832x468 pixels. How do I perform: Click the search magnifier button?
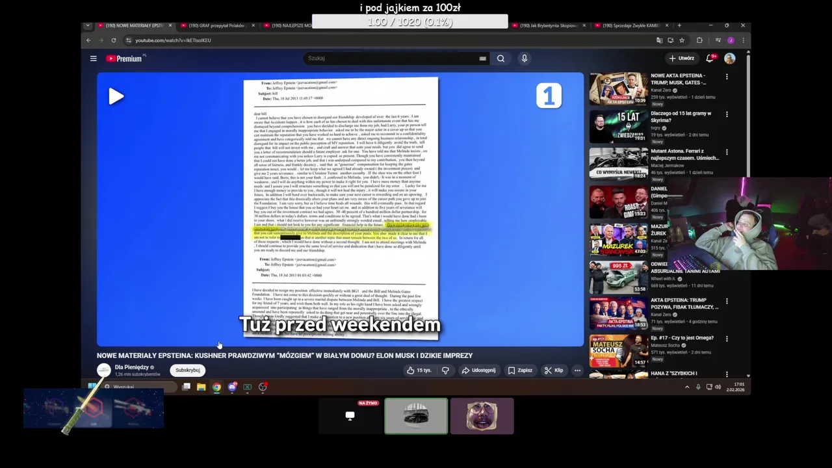[x=500, y=58]
